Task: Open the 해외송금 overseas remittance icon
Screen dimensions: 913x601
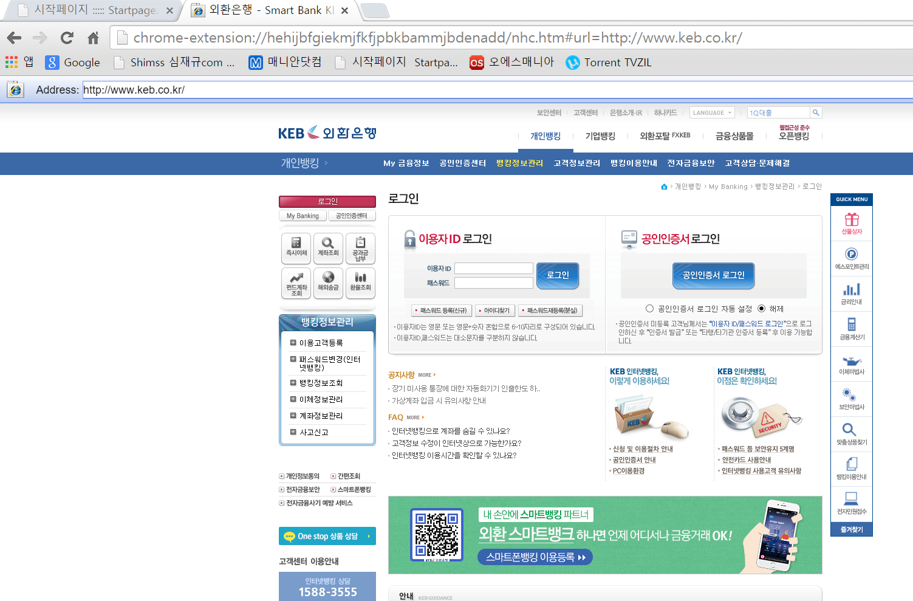Action: pos(328,283)
